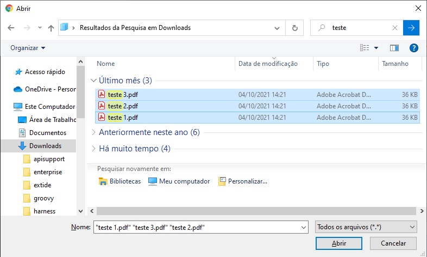
Task: Open the enterprise folder
Action: (43, 172)
